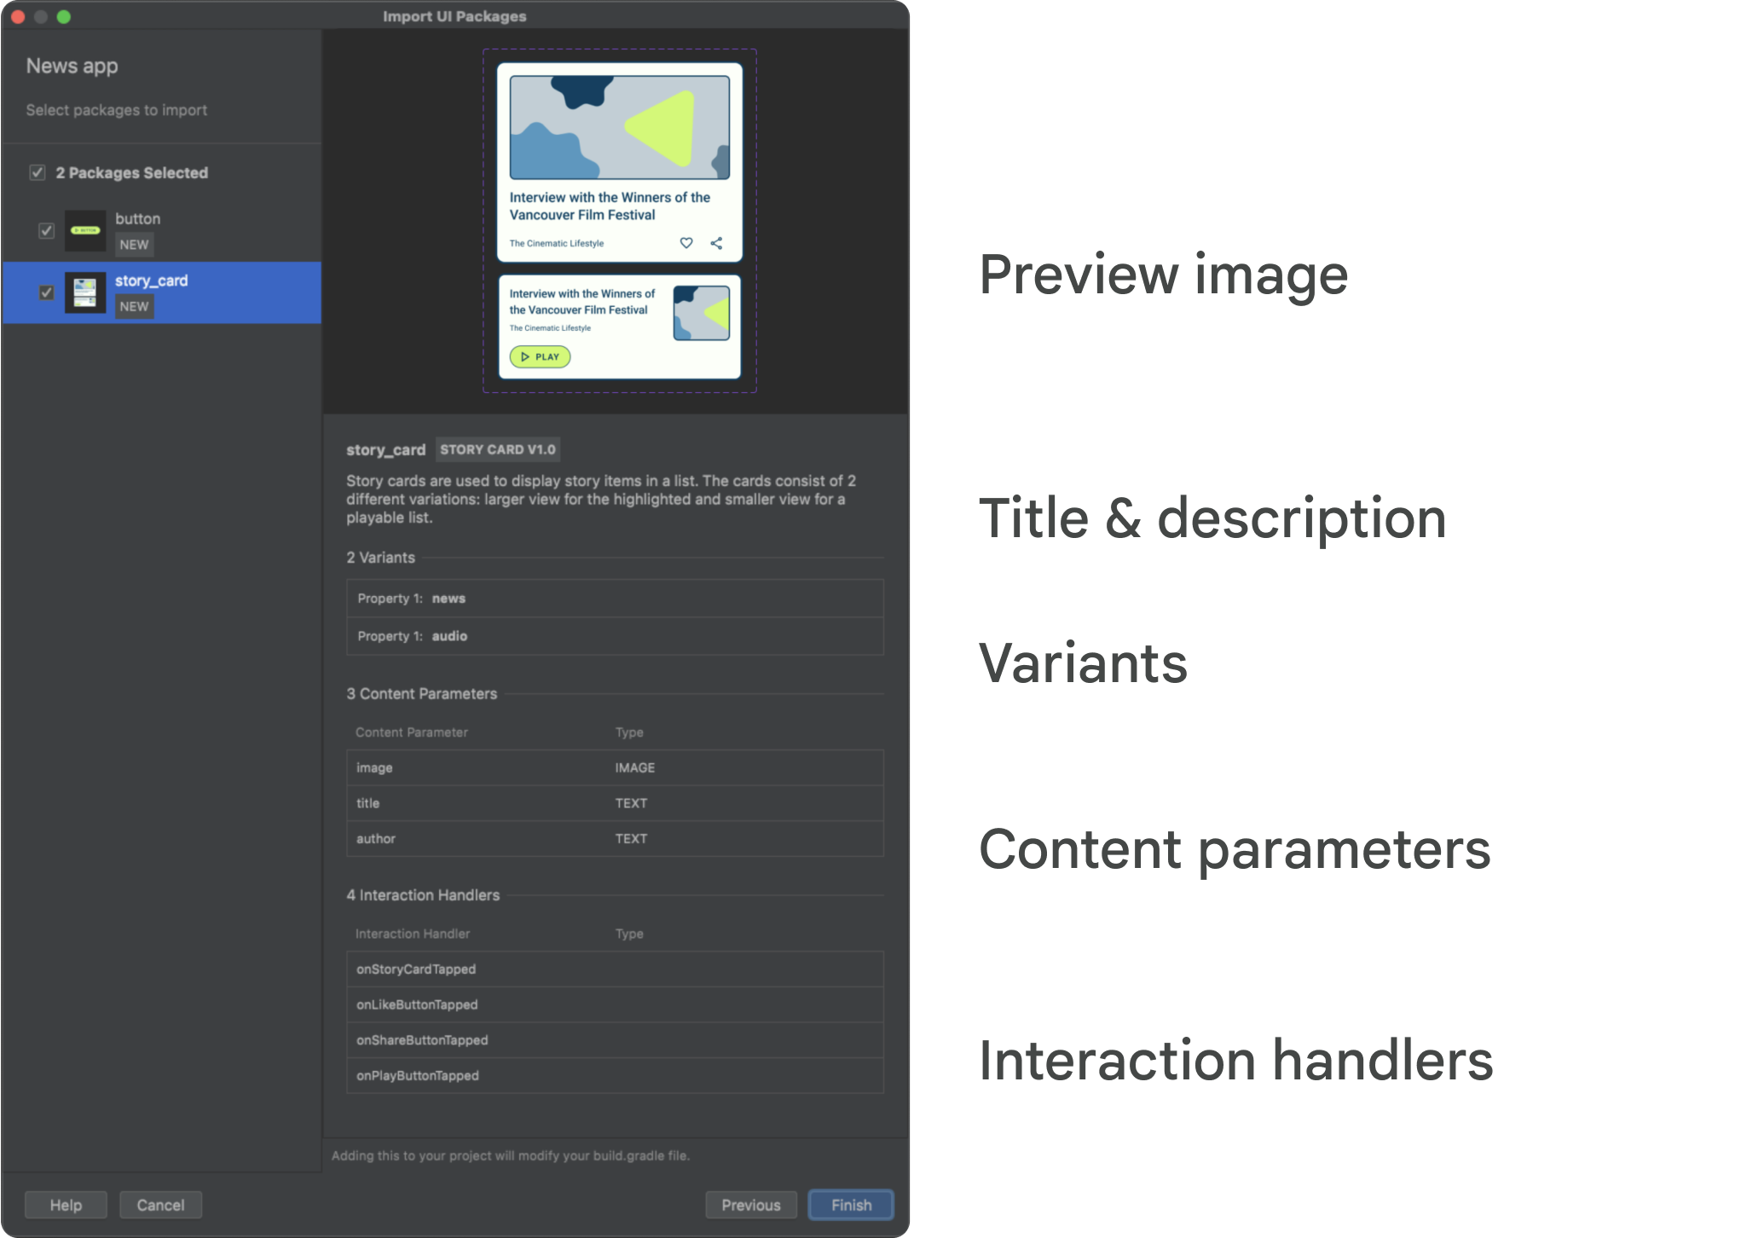Click the thumbnail image on highlighted story card
The width and height of the screenshot is (1747, 1238).
pyautogui.click(x=86, y=293)
